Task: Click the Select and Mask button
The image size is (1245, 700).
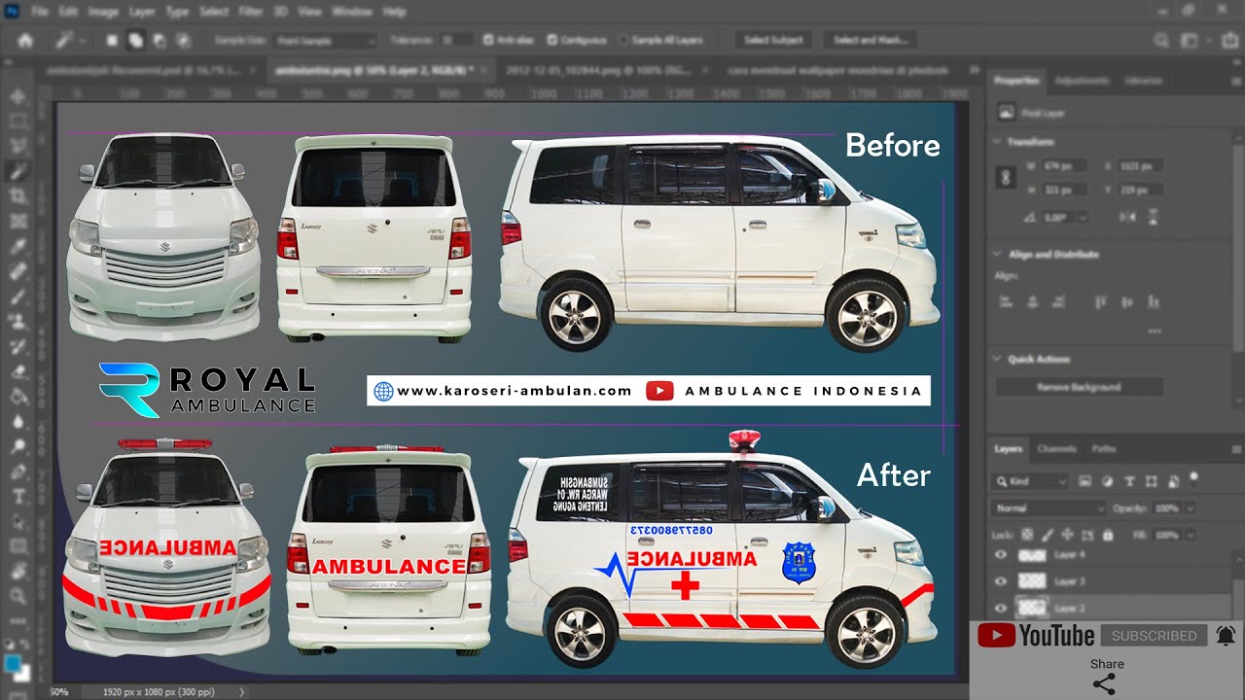Action: [871, 41]
